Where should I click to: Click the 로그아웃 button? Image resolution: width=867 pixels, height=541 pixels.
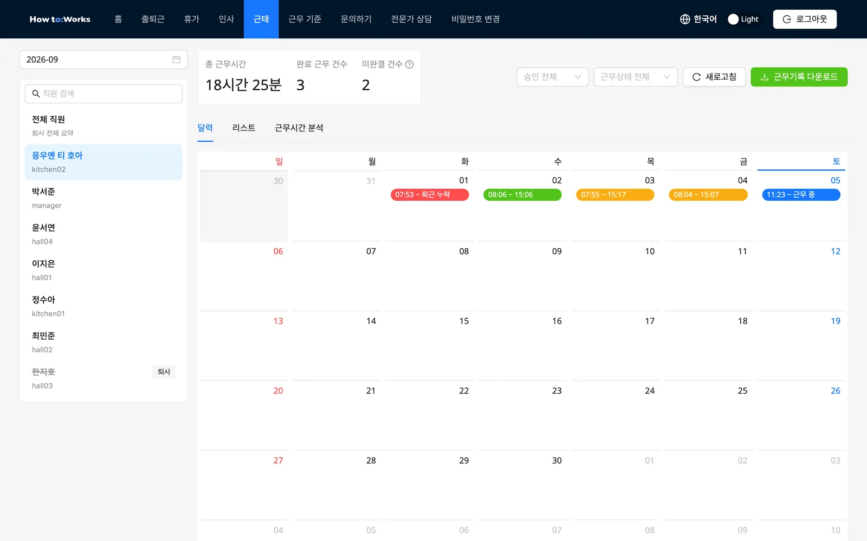[x=805, y=19]
